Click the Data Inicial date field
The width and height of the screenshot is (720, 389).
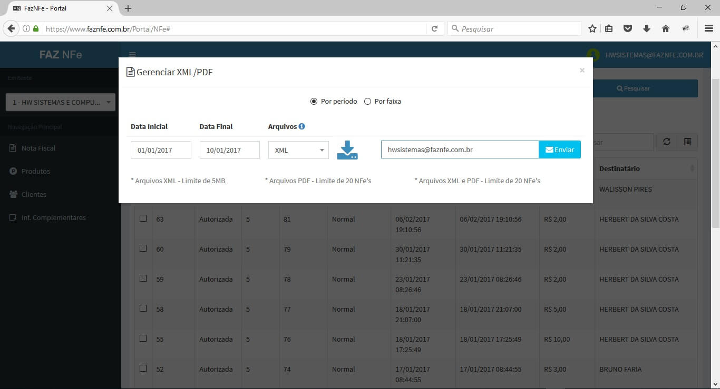point(161,150)
